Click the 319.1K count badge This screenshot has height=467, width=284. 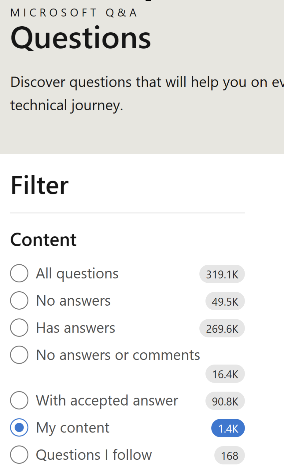[x=222, y=274]
